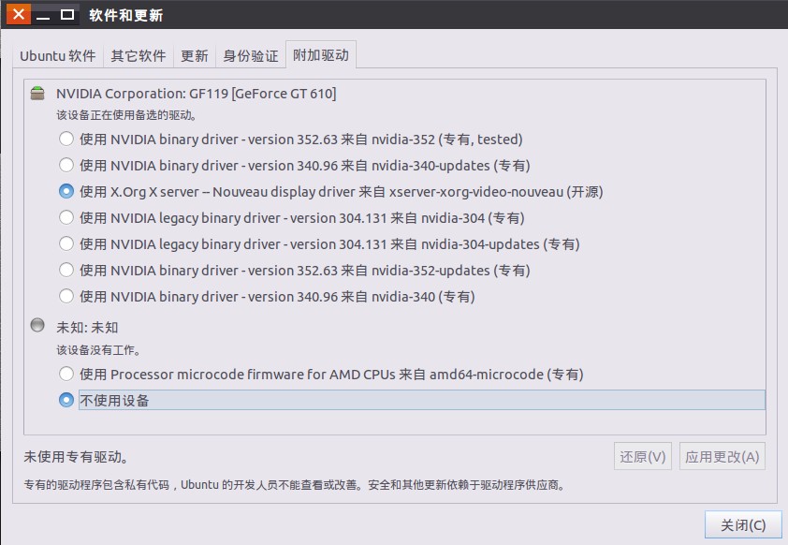
Task: Select the 附加驱动 tab
Action: [x=321, y=55]
